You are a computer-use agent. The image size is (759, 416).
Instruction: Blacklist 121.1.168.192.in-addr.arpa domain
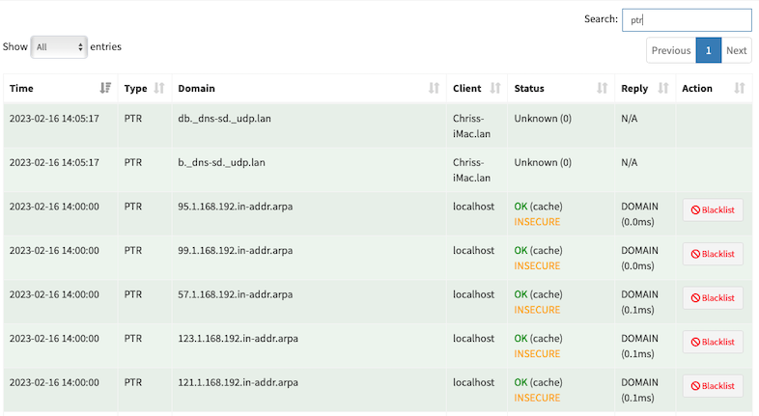(x=713, y=386)
